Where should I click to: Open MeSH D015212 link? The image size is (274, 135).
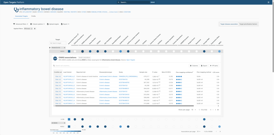click(x=40, y=12)
